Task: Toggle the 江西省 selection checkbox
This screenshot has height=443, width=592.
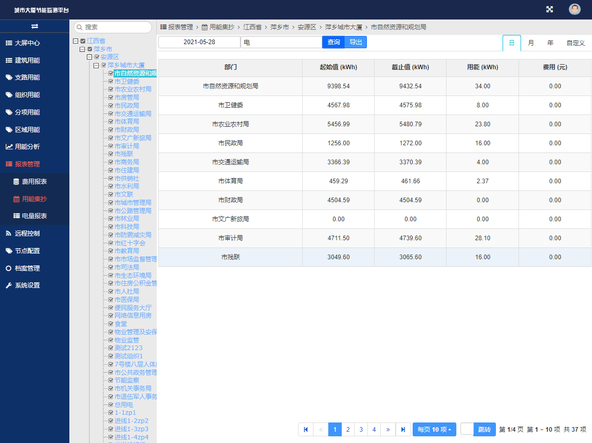Action: (x=82, y=41)
